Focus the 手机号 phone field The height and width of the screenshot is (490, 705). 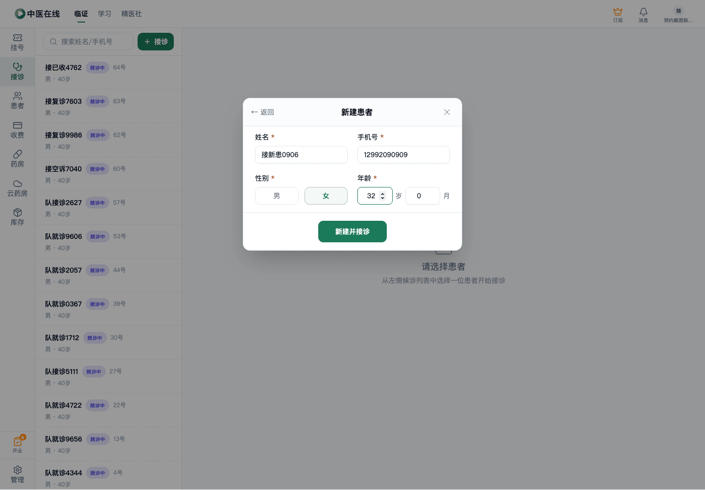click(x=403, y=155)
